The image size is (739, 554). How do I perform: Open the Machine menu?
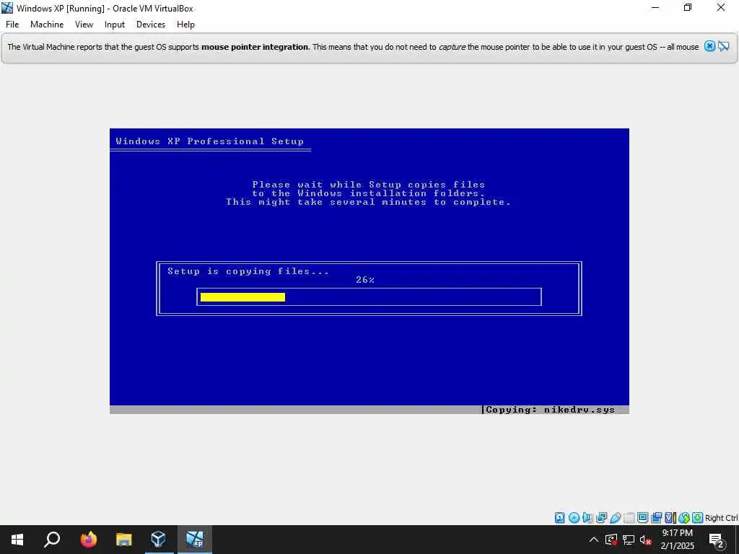(47, 25)
